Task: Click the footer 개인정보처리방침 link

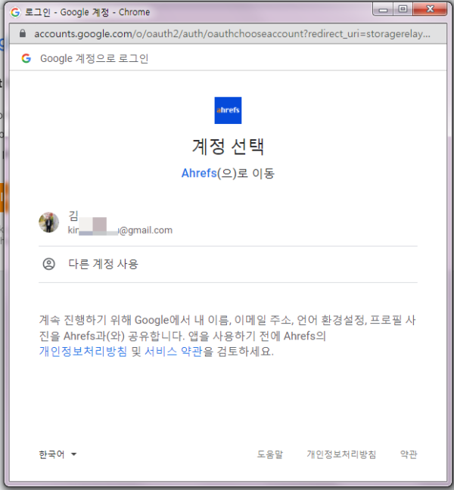Action: (x=341, y=454)
